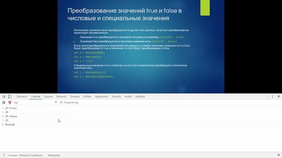Enable the Preserve log checkbox
This screenshot has width=282, height=158.
point(61,102)
